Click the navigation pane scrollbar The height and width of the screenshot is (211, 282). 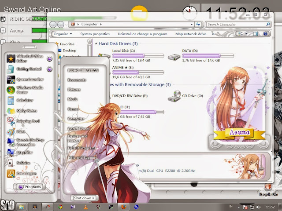click(89, 47)
